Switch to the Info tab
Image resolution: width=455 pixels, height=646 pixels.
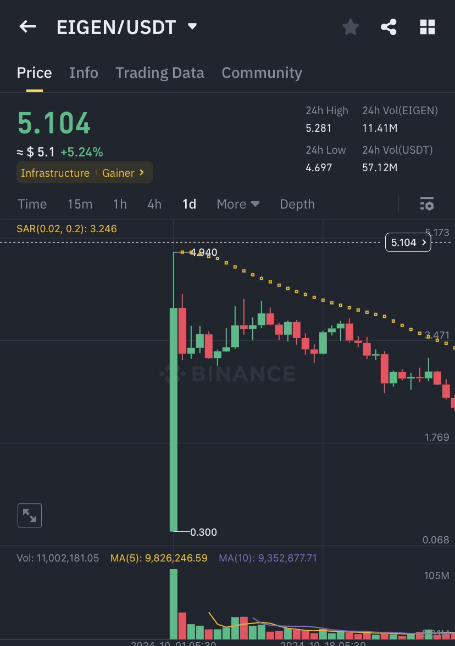pyautogui.click(x=84, y=73)
